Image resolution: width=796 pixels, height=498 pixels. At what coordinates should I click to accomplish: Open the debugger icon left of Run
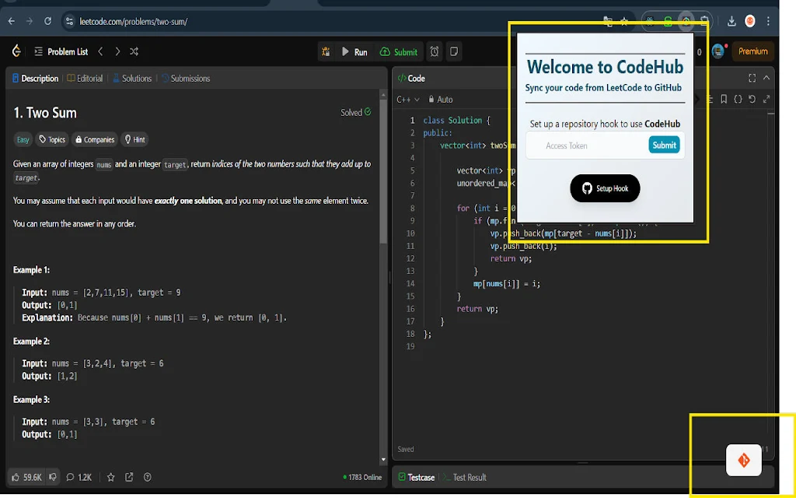coord(326,51)
